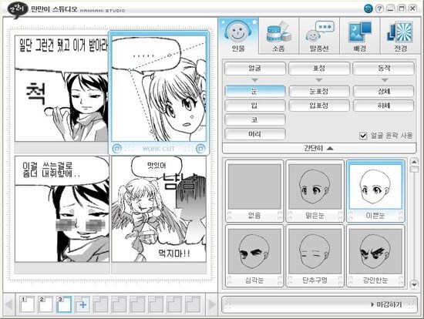
Task: Open help with question mark icon
Action: tap(379, 8)
